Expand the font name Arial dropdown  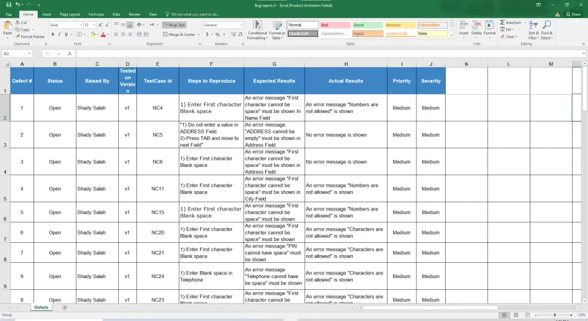click(80, 25)
